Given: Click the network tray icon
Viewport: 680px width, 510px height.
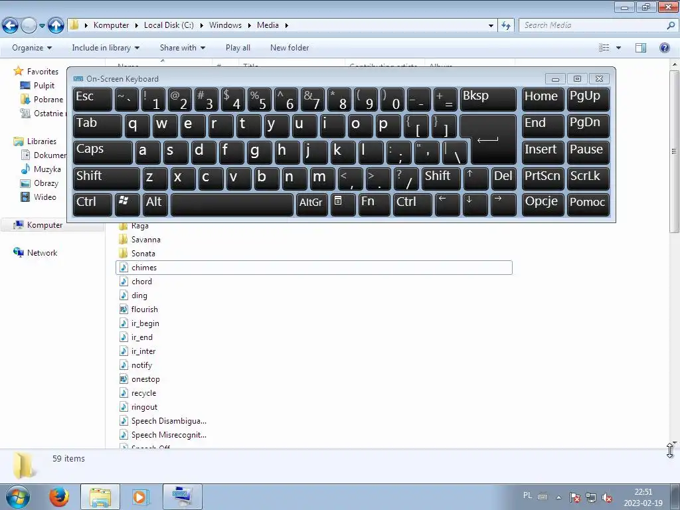Looking at the screenshot, I should pyautogui.click(x=590, y=497).
